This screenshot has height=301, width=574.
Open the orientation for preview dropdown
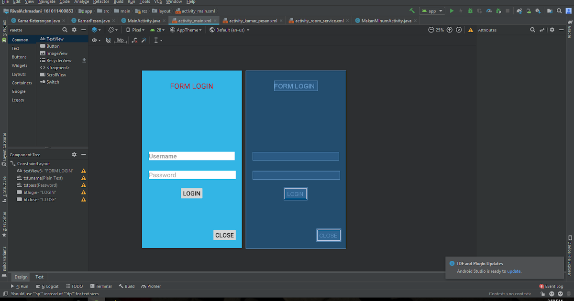point(113,30)
